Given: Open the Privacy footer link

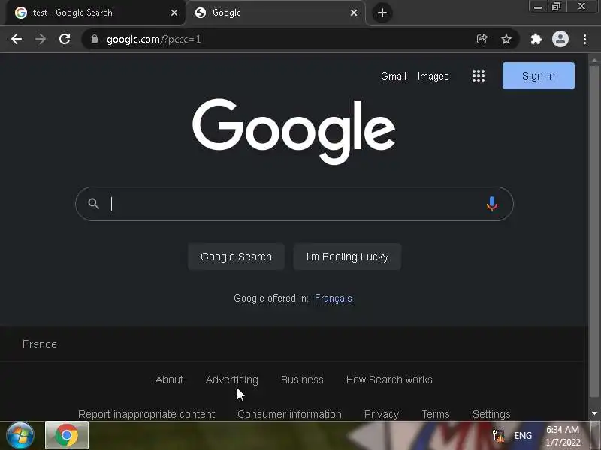Looking at the screenshot, I should (382, 414).
